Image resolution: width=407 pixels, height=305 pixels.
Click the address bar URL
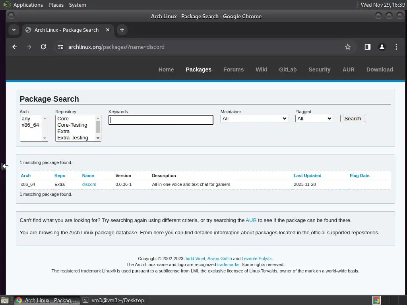tap(116, 47)
